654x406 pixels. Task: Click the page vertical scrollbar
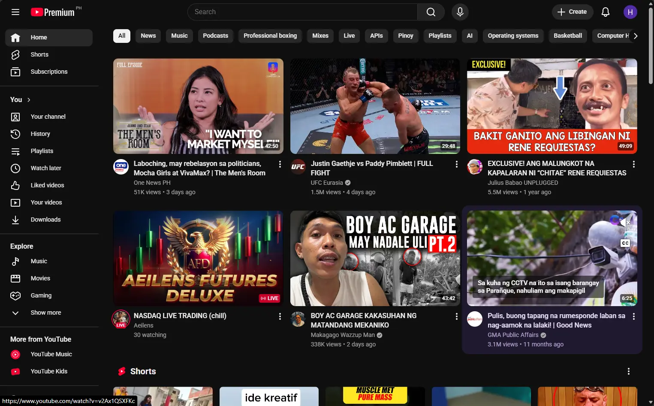(651, 45)
